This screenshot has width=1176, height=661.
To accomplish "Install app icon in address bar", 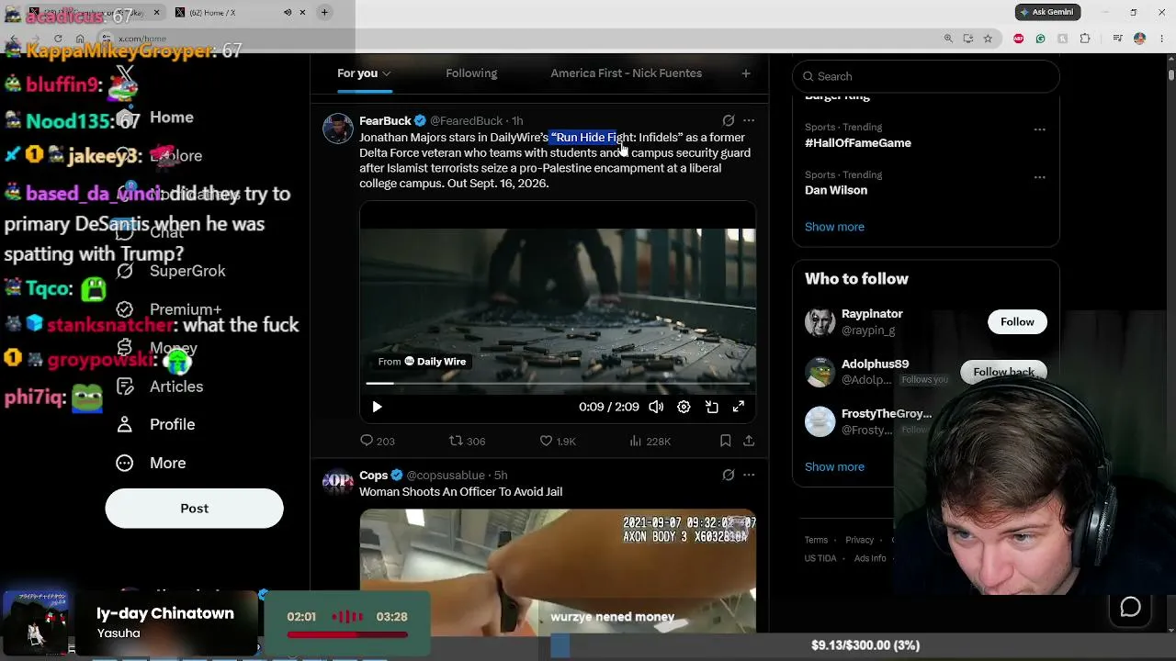I will pos(968,39).
